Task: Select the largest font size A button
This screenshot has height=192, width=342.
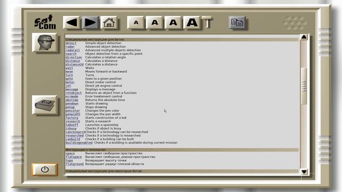Action: 192,22
